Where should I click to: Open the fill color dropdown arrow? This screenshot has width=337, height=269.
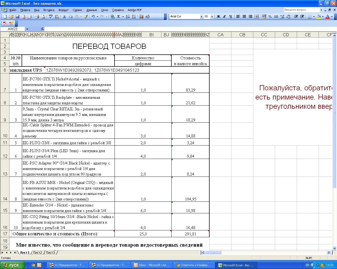323,17
